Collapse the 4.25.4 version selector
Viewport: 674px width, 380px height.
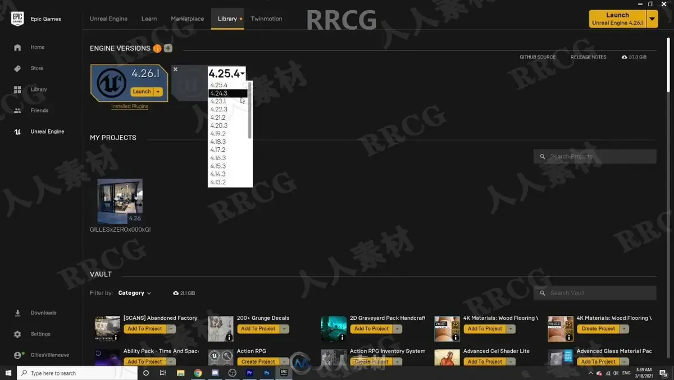pos(227,74)
